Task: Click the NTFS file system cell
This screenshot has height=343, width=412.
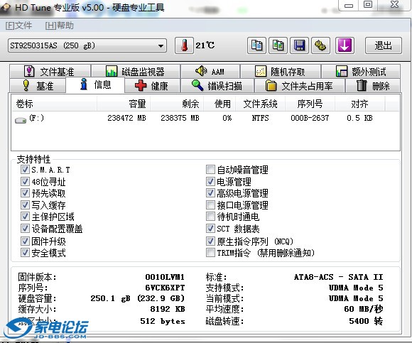Action: coord(260,118)
